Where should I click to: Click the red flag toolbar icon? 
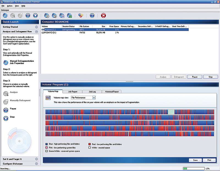[x=103, y=16]
